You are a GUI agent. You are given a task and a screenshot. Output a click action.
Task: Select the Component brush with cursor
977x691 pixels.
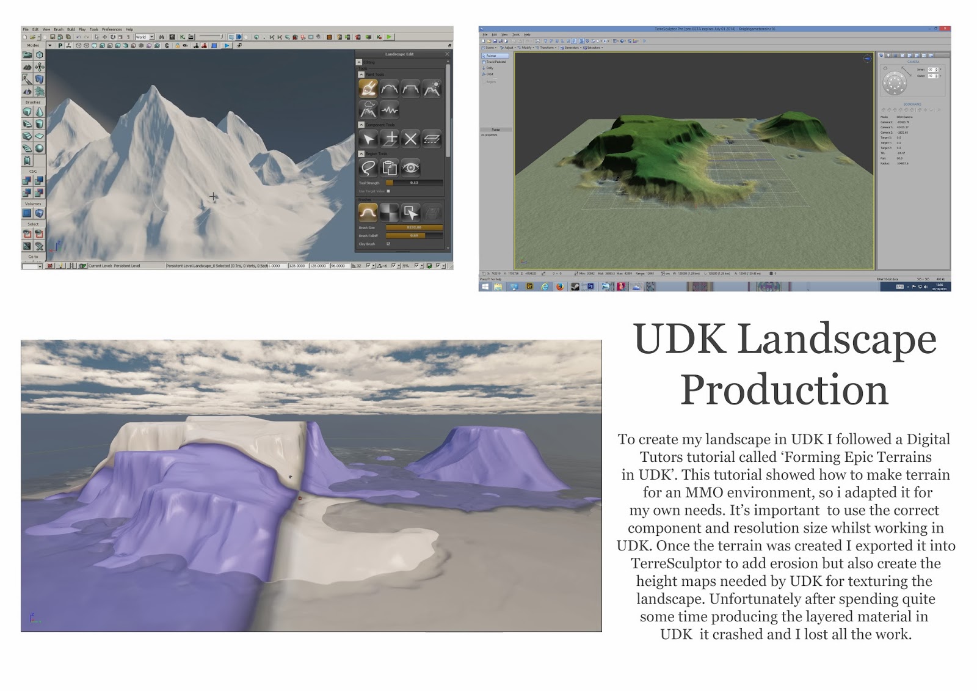coord(410,212)
